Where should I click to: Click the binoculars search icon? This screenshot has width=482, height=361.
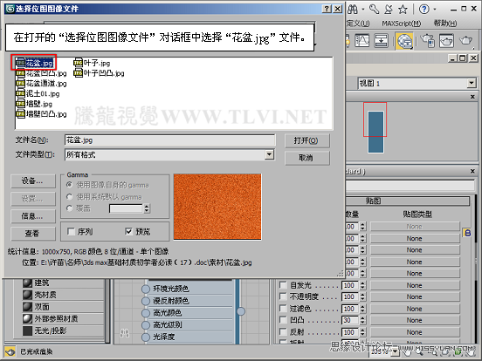pos(353,10)
